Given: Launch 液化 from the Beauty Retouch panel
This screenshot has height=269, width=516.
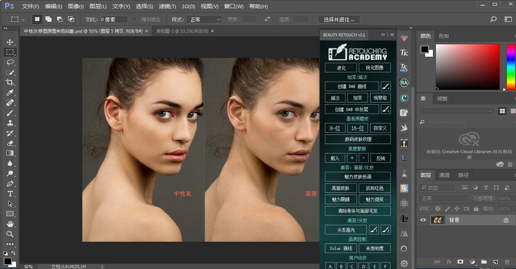Looking at the screenshot, I should coord(340,67).
